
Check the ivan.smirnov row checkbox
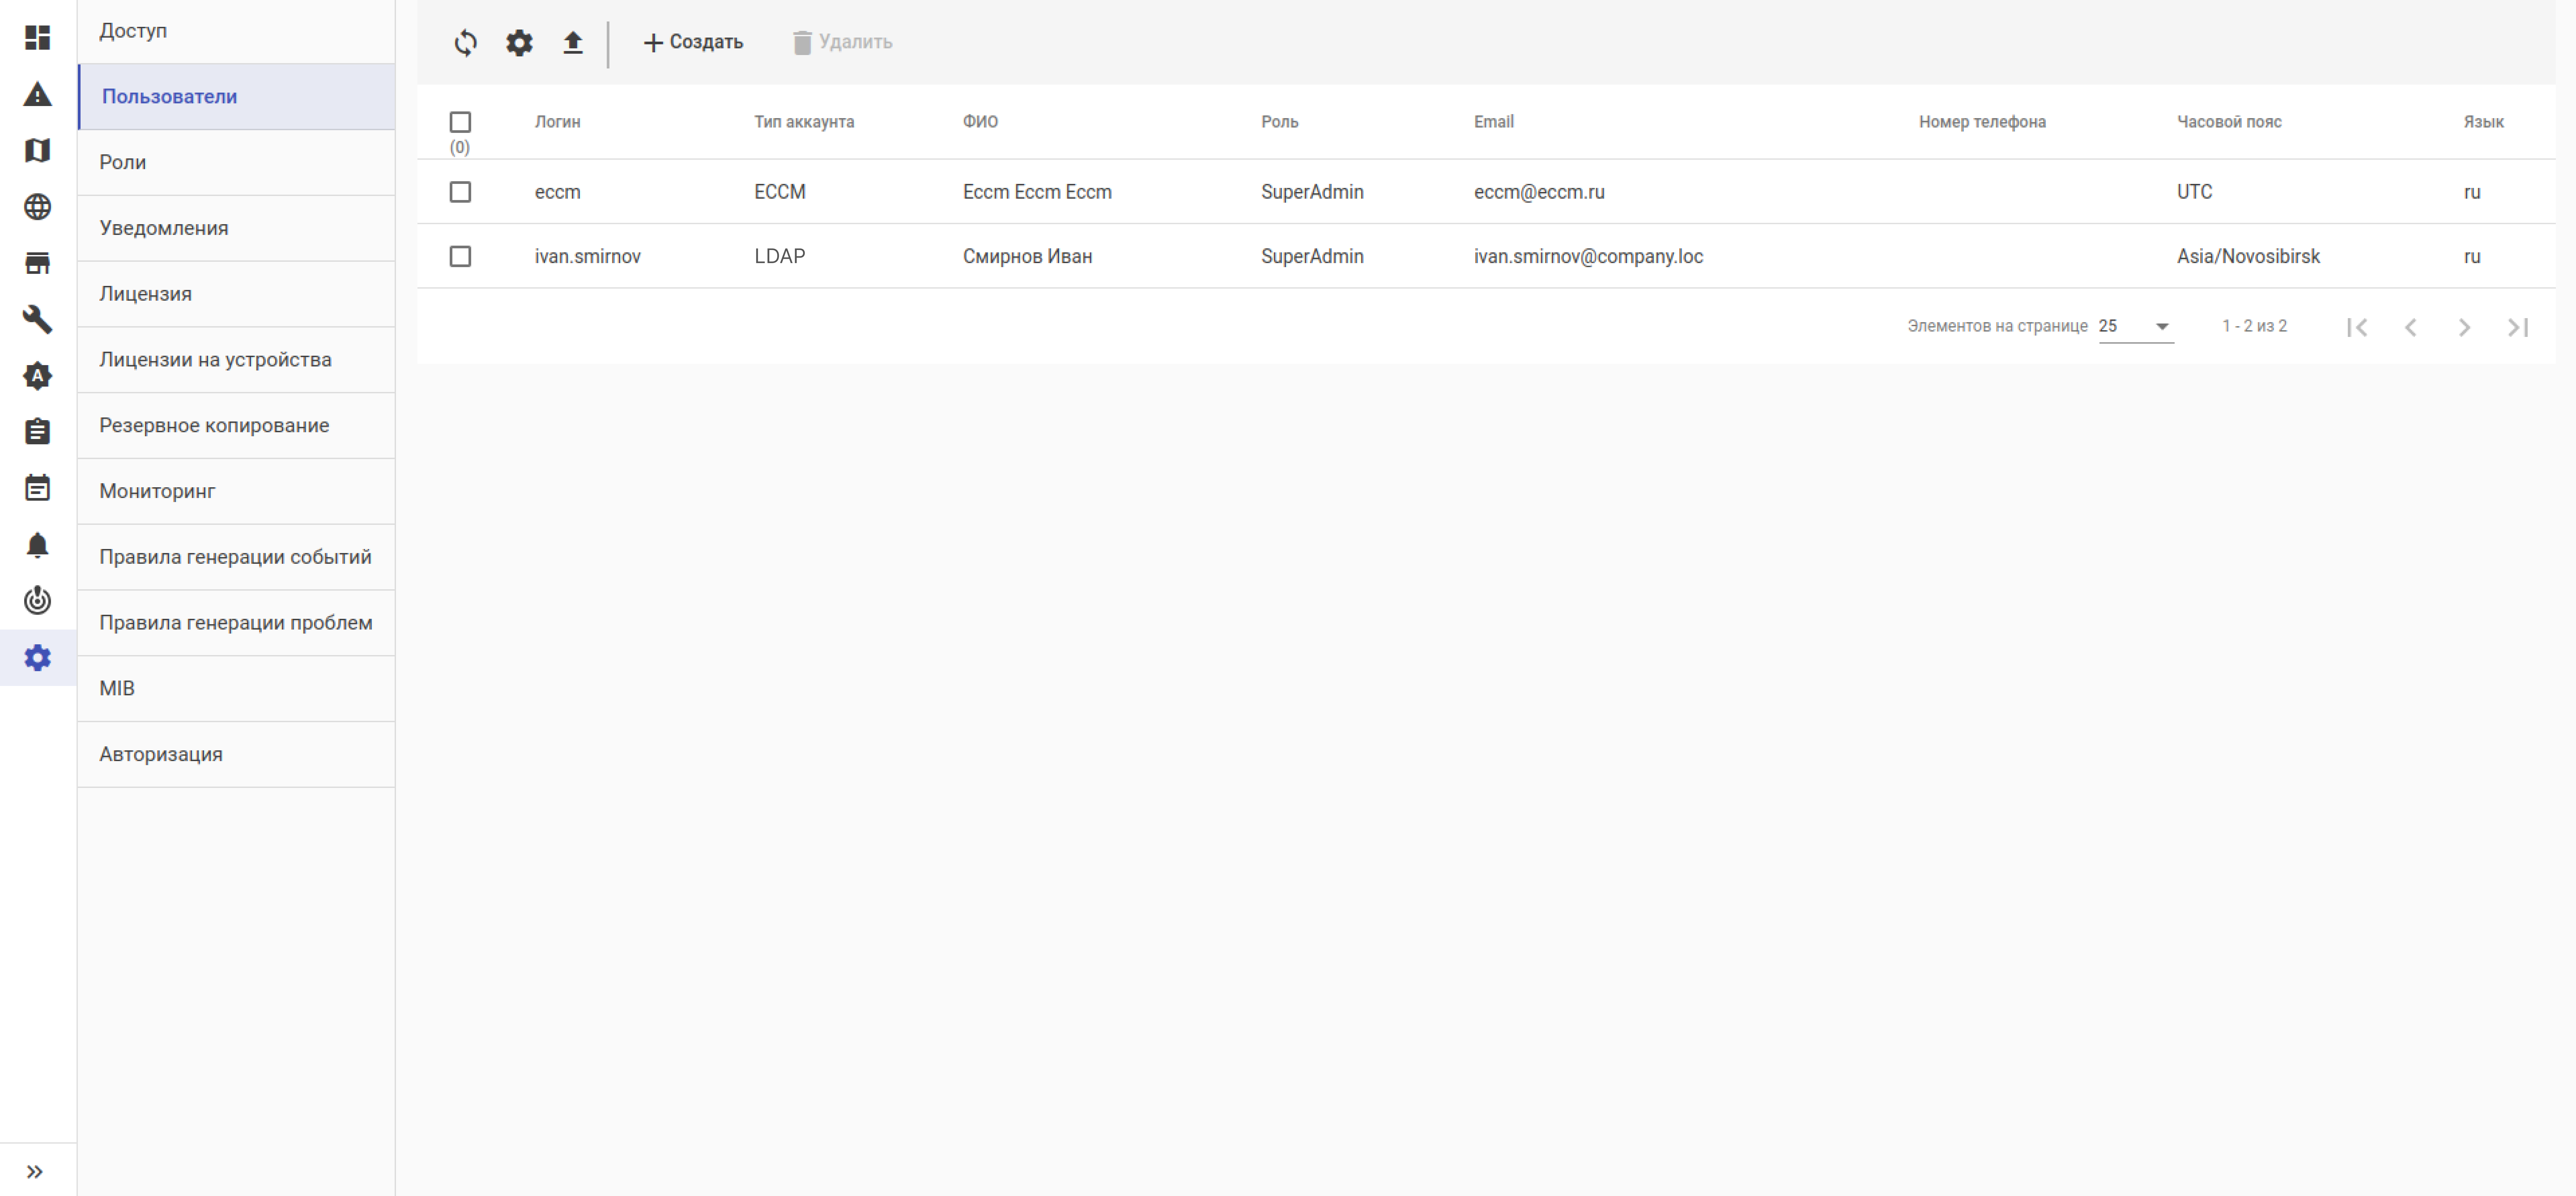tap(460, 256)
